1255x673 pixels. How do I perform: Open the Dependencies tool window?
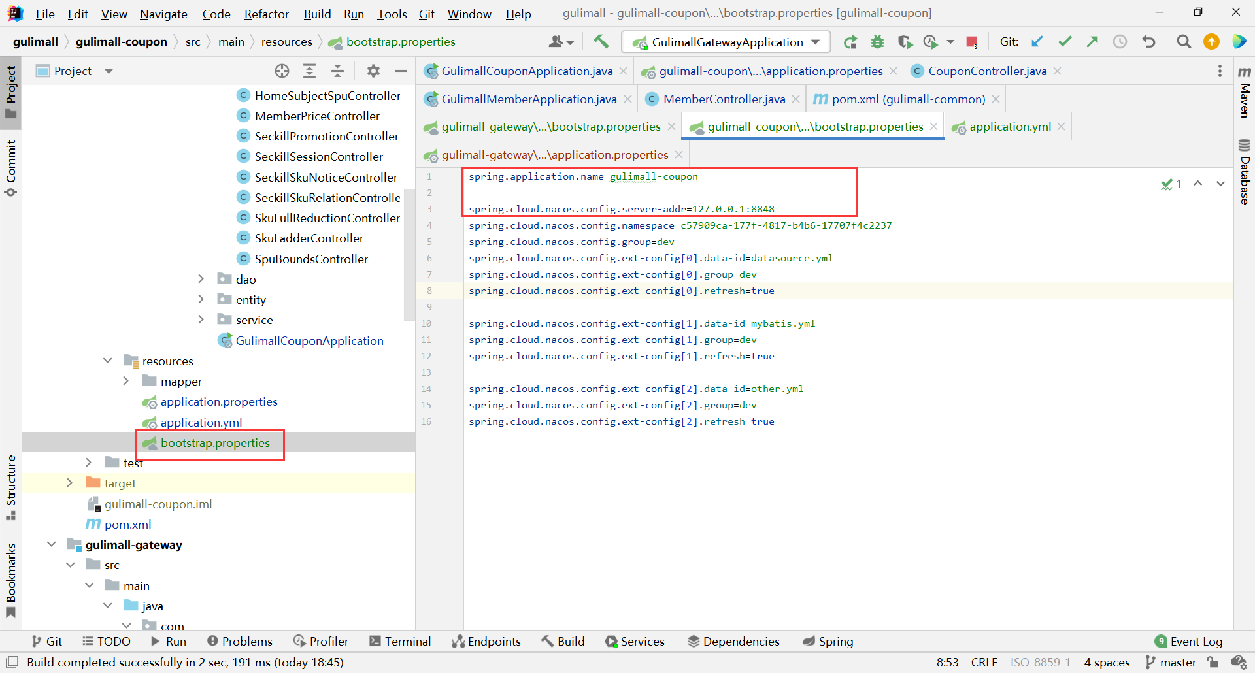(x=733, y=641)
